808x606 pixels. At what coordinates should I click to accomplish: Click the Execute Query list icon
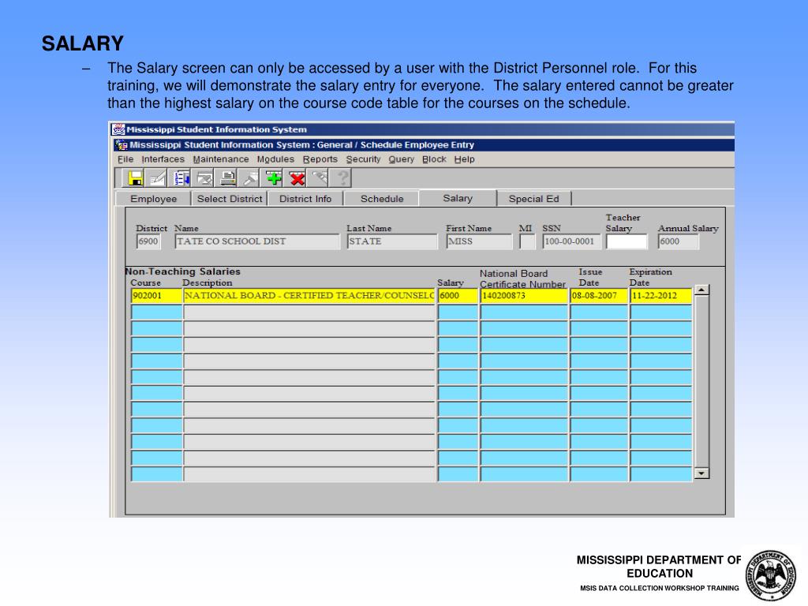pyautogui.click(x=181, y=178)
